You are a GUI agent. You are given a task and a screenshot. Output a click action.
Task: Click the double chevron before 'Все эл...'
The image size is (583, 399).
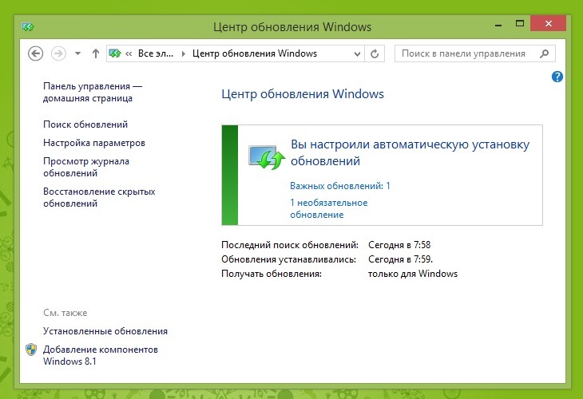[x=129, y=54]
